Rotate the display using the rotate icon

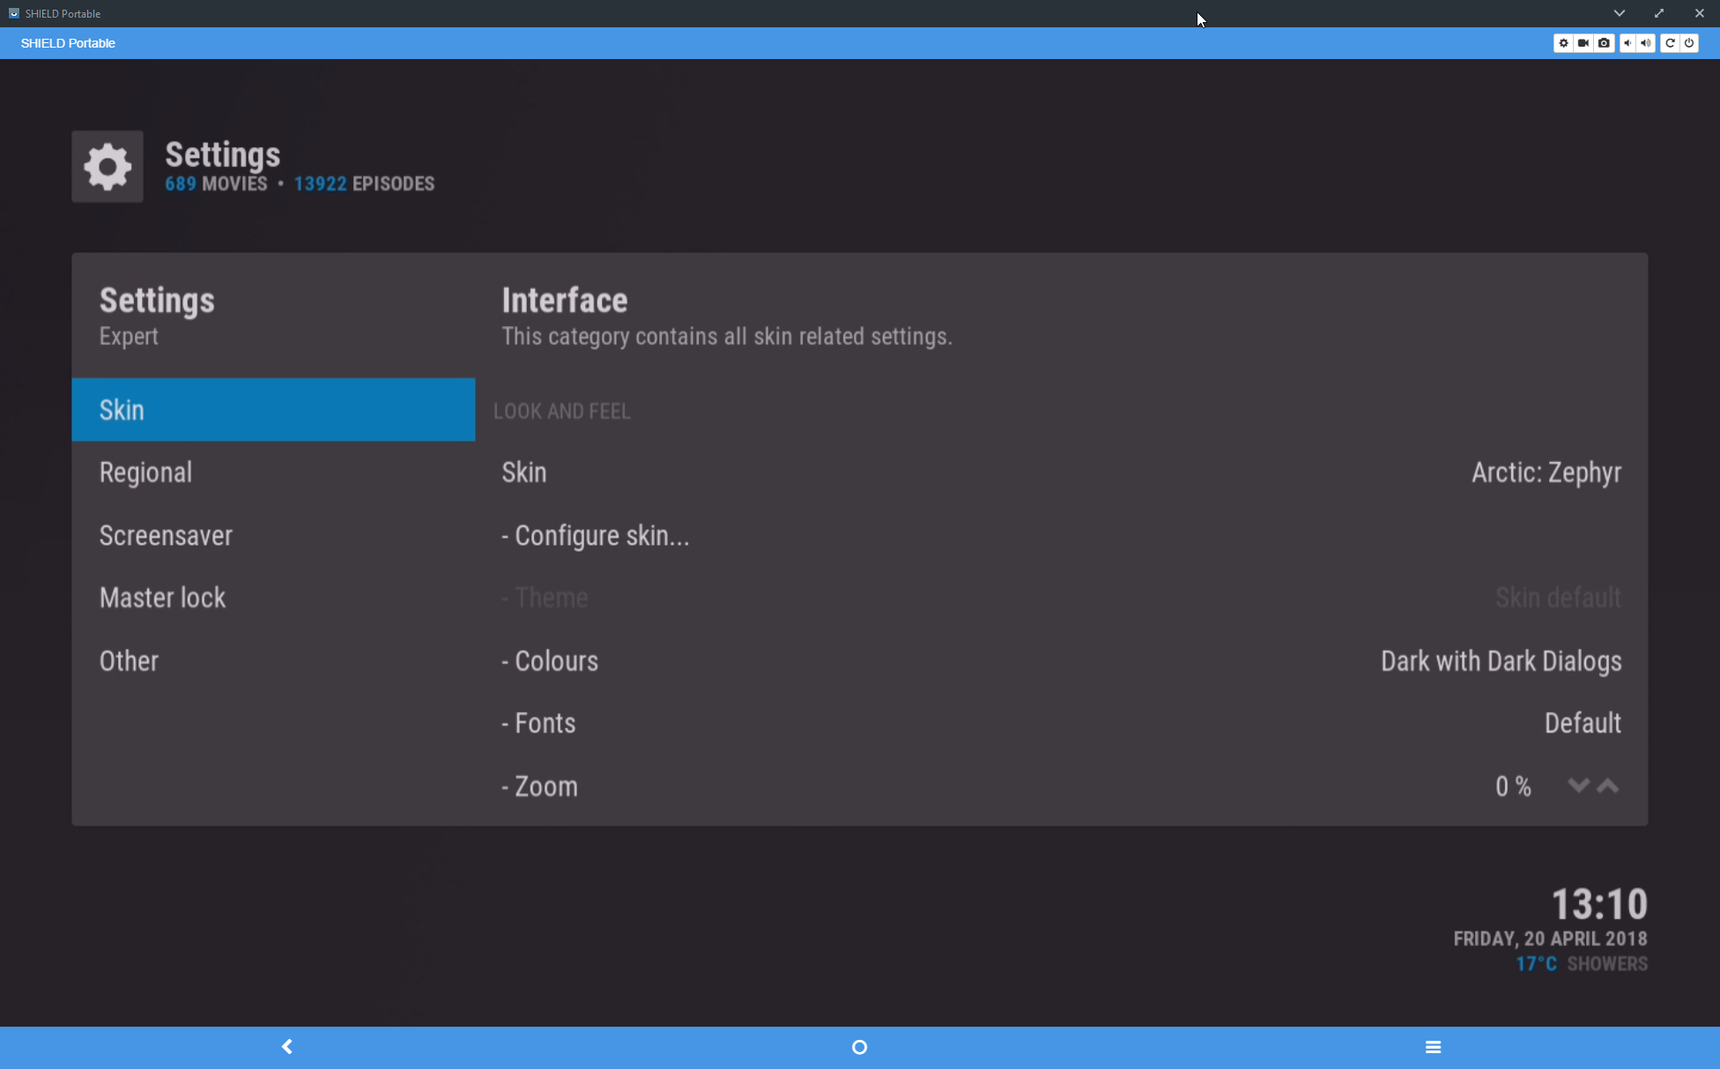[1670, 43]
